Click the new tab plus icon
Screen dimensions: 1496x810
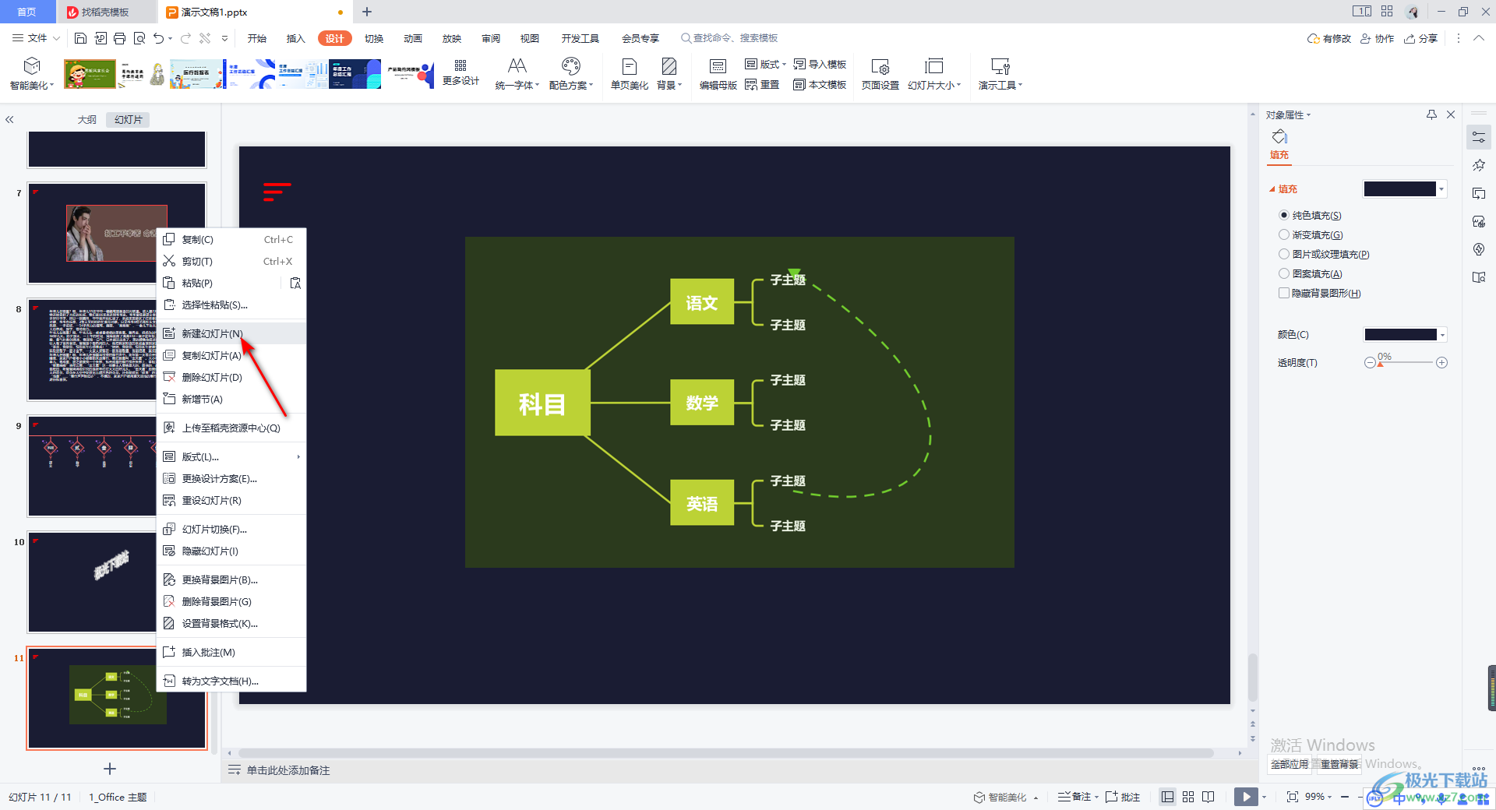(367, 12)
